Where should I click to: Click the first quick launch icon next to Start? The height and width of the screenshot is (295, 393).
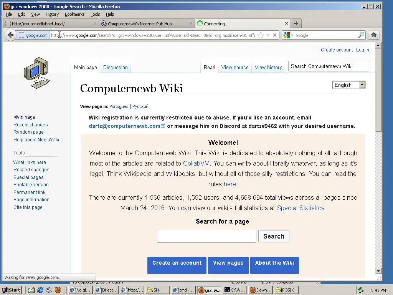[31, 290]
